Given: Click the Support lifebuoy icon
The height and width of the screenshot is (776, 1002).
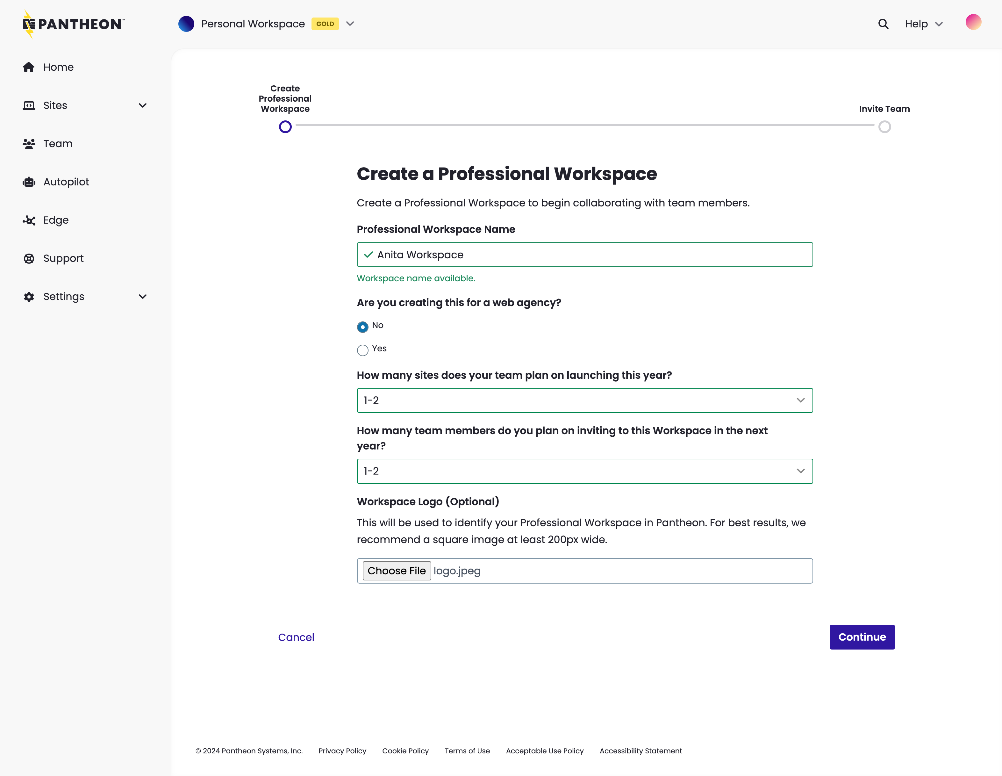Looking at the screenshot, I should [28, 258].
